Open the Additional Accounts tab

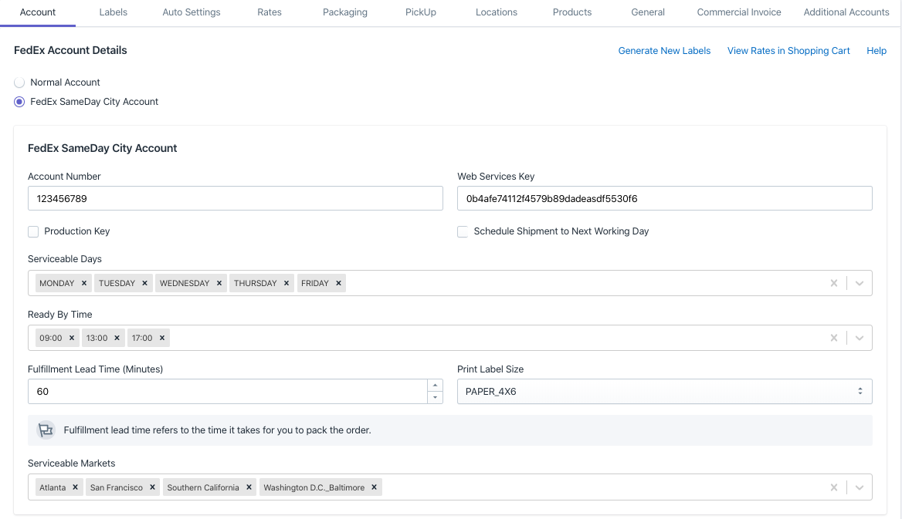(846, 12)
